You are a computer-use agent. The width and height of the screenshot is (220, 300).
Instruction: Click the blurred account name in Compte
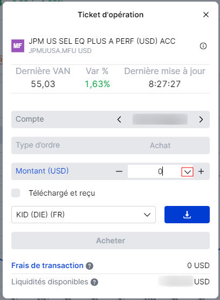[160, 119]
